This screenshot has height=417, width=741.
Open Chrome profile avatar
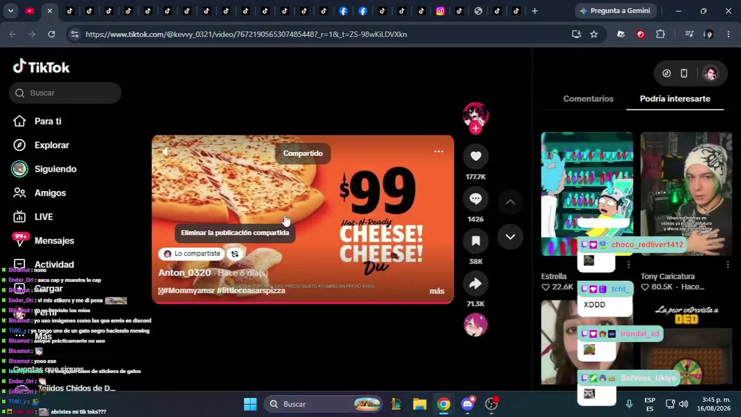(x=709, y=34)
